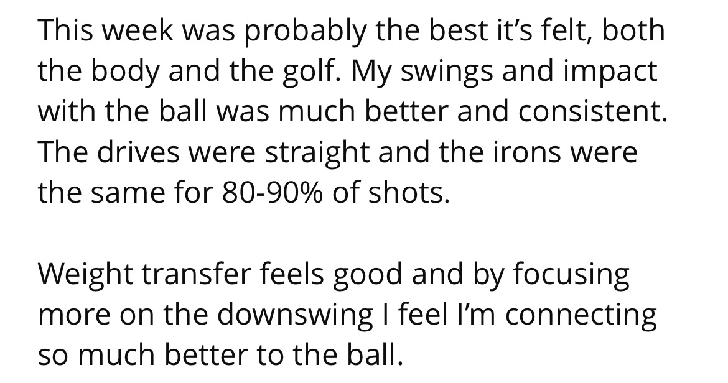
Task: Click the word "probably" in first line
Action: tap(304, 32)
